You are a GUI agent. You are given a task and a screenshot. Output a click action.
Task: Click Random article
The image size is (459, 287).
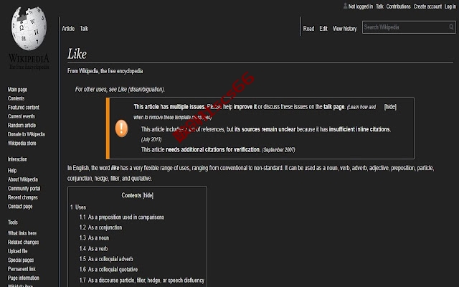22,126
